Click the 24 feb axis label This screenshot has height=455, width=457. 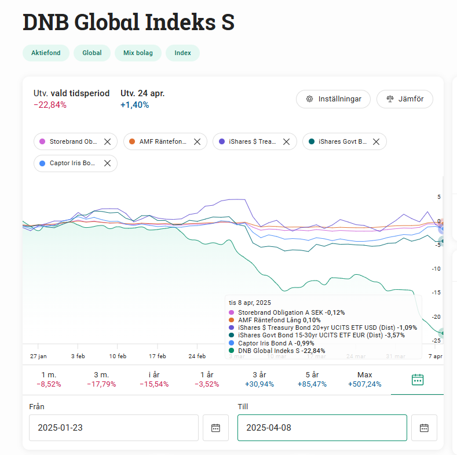197,356
